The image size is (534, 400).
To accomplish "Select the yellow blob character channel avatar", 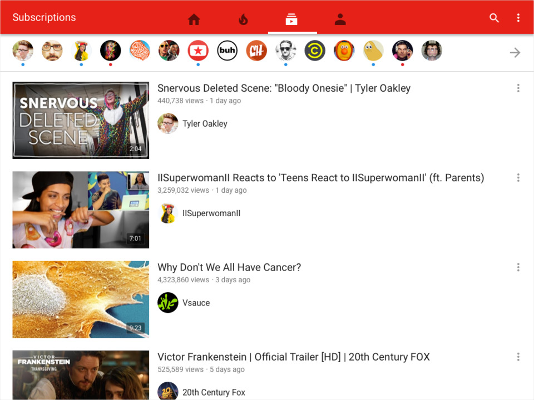I will (373, 51).
